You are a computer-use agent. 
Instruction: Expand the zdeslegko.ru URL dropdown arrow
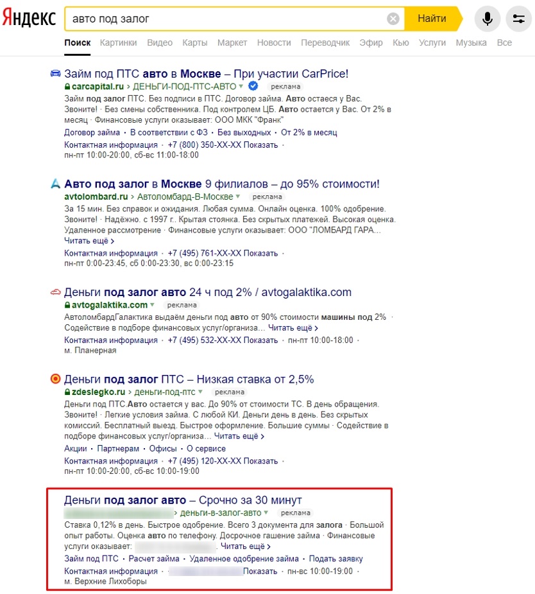(x=200, y=392)
